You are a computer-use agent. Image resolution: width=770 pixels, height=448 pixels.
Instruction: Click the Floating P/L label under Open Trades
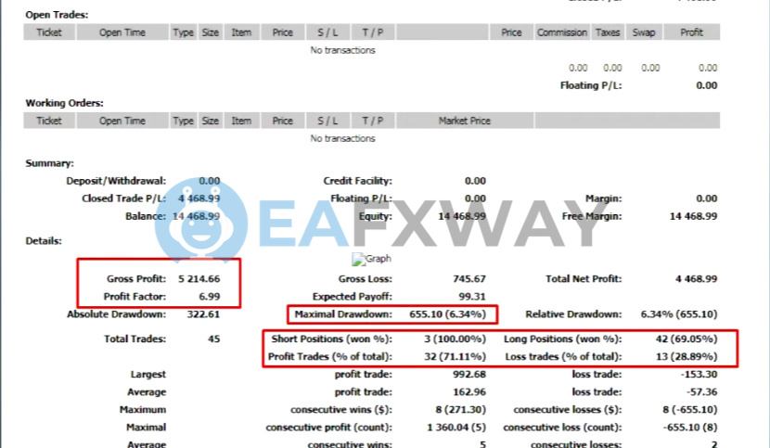pyautogui.click(x=590, y=85)
